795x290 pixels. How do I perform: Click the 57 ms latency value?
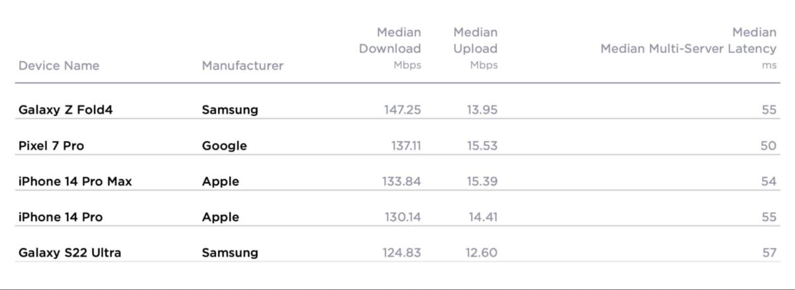[768, 252]
